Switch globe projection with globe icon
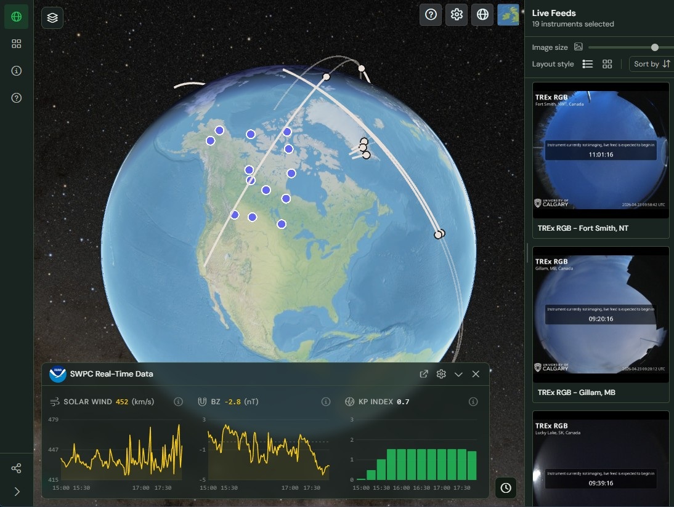The height and width of the screenshot is (507, 674). click(482, 15)
